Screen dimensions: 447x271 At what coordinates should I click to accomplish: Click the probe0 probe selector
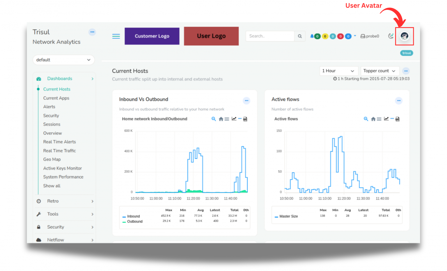pyautogui.click(x=370, y=36)
